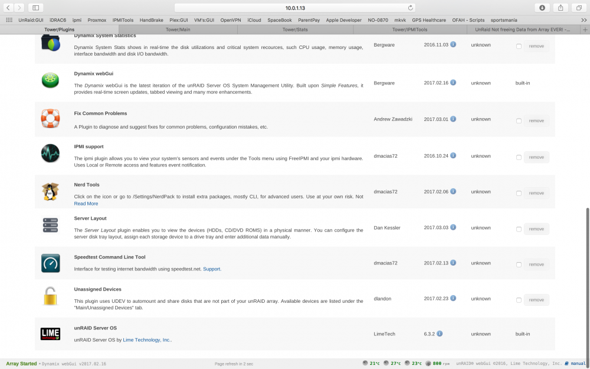The image size is (590, 369).
Task: Click the author name Andrew Zawadzki
Action: [x=393, y=119]
